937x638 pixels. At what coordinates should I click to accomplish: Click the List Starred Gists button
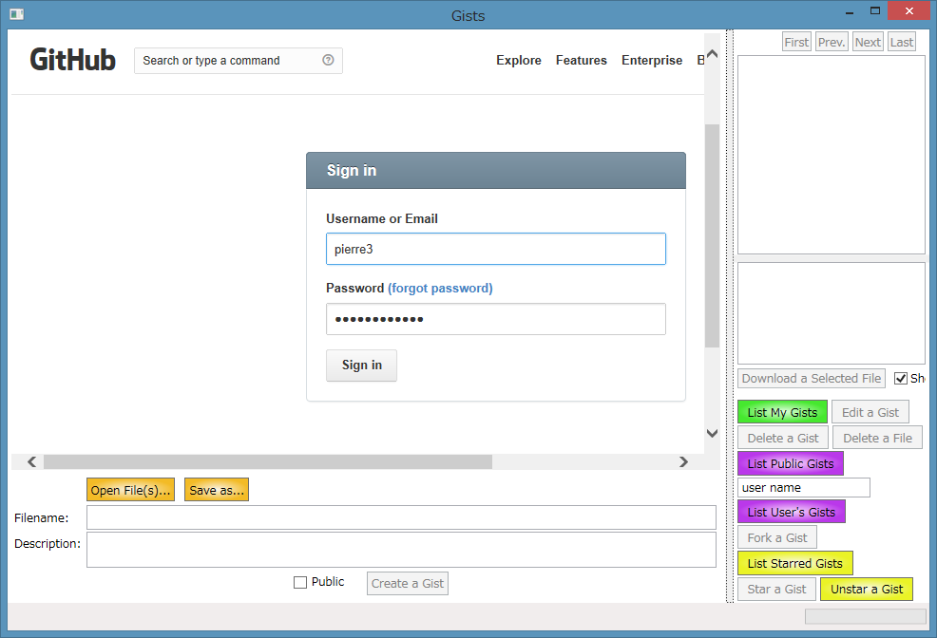794,563
